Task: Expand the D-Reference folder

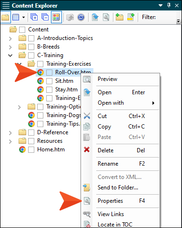Action: [10, 133]
